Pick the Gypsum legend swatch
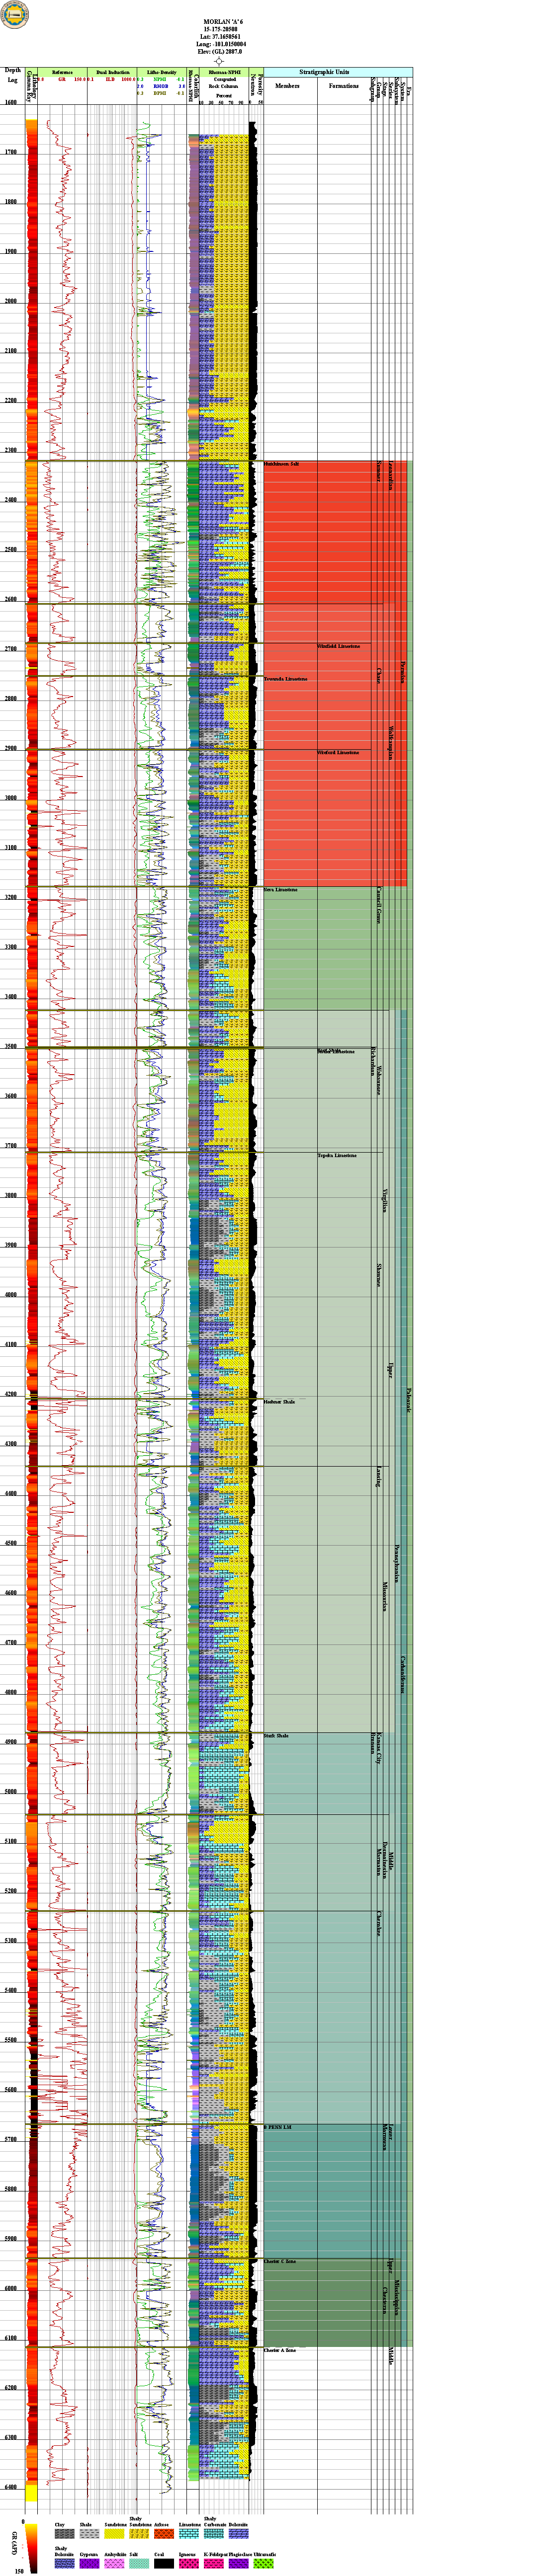 pyautogui.click(x=89, y=2563)
